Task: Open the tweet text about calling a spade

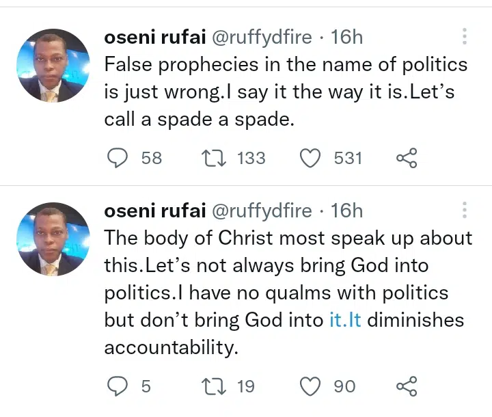Action: pyautogui.click(x=286, y=92)
